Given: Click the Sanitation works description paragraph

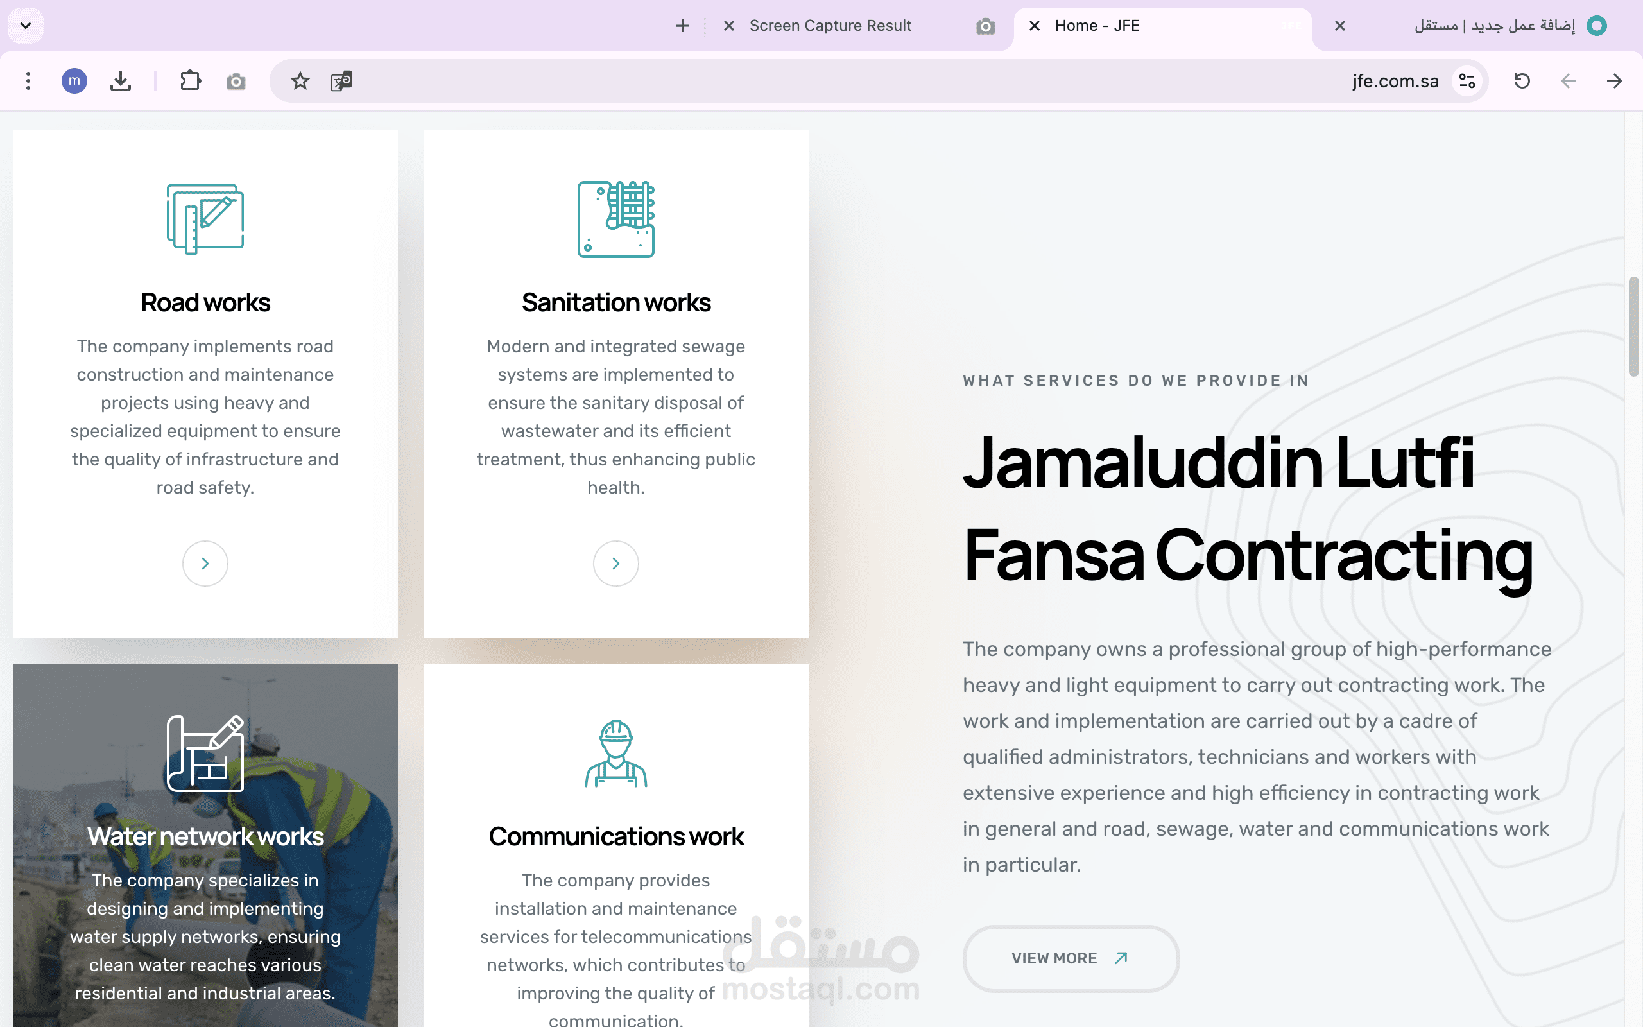Looking at the screenshot, I should [x=615, y=417].
